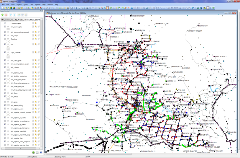Open the Map menu
The image size is (240, 158).
tap(44, 5)
